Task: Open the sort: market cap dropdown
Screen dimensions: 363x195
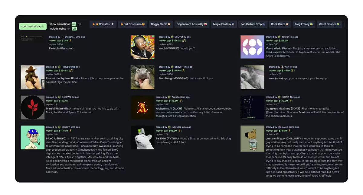Action: pyautogui.click(x=33, y=26)
